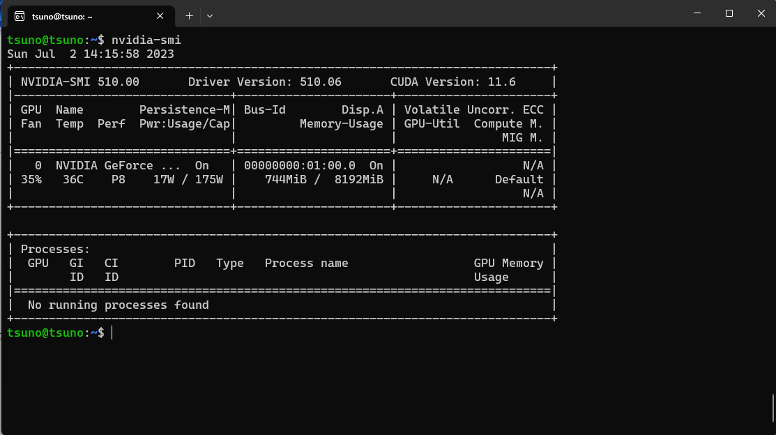This screenshot has height=435, width=776.
Task: Click the fan speed 35% value
Action: (x=31, y=179)
